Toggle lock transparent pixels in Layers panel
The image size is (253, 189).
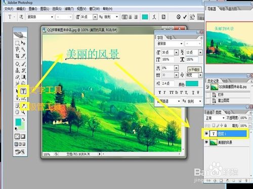[214, 125]
